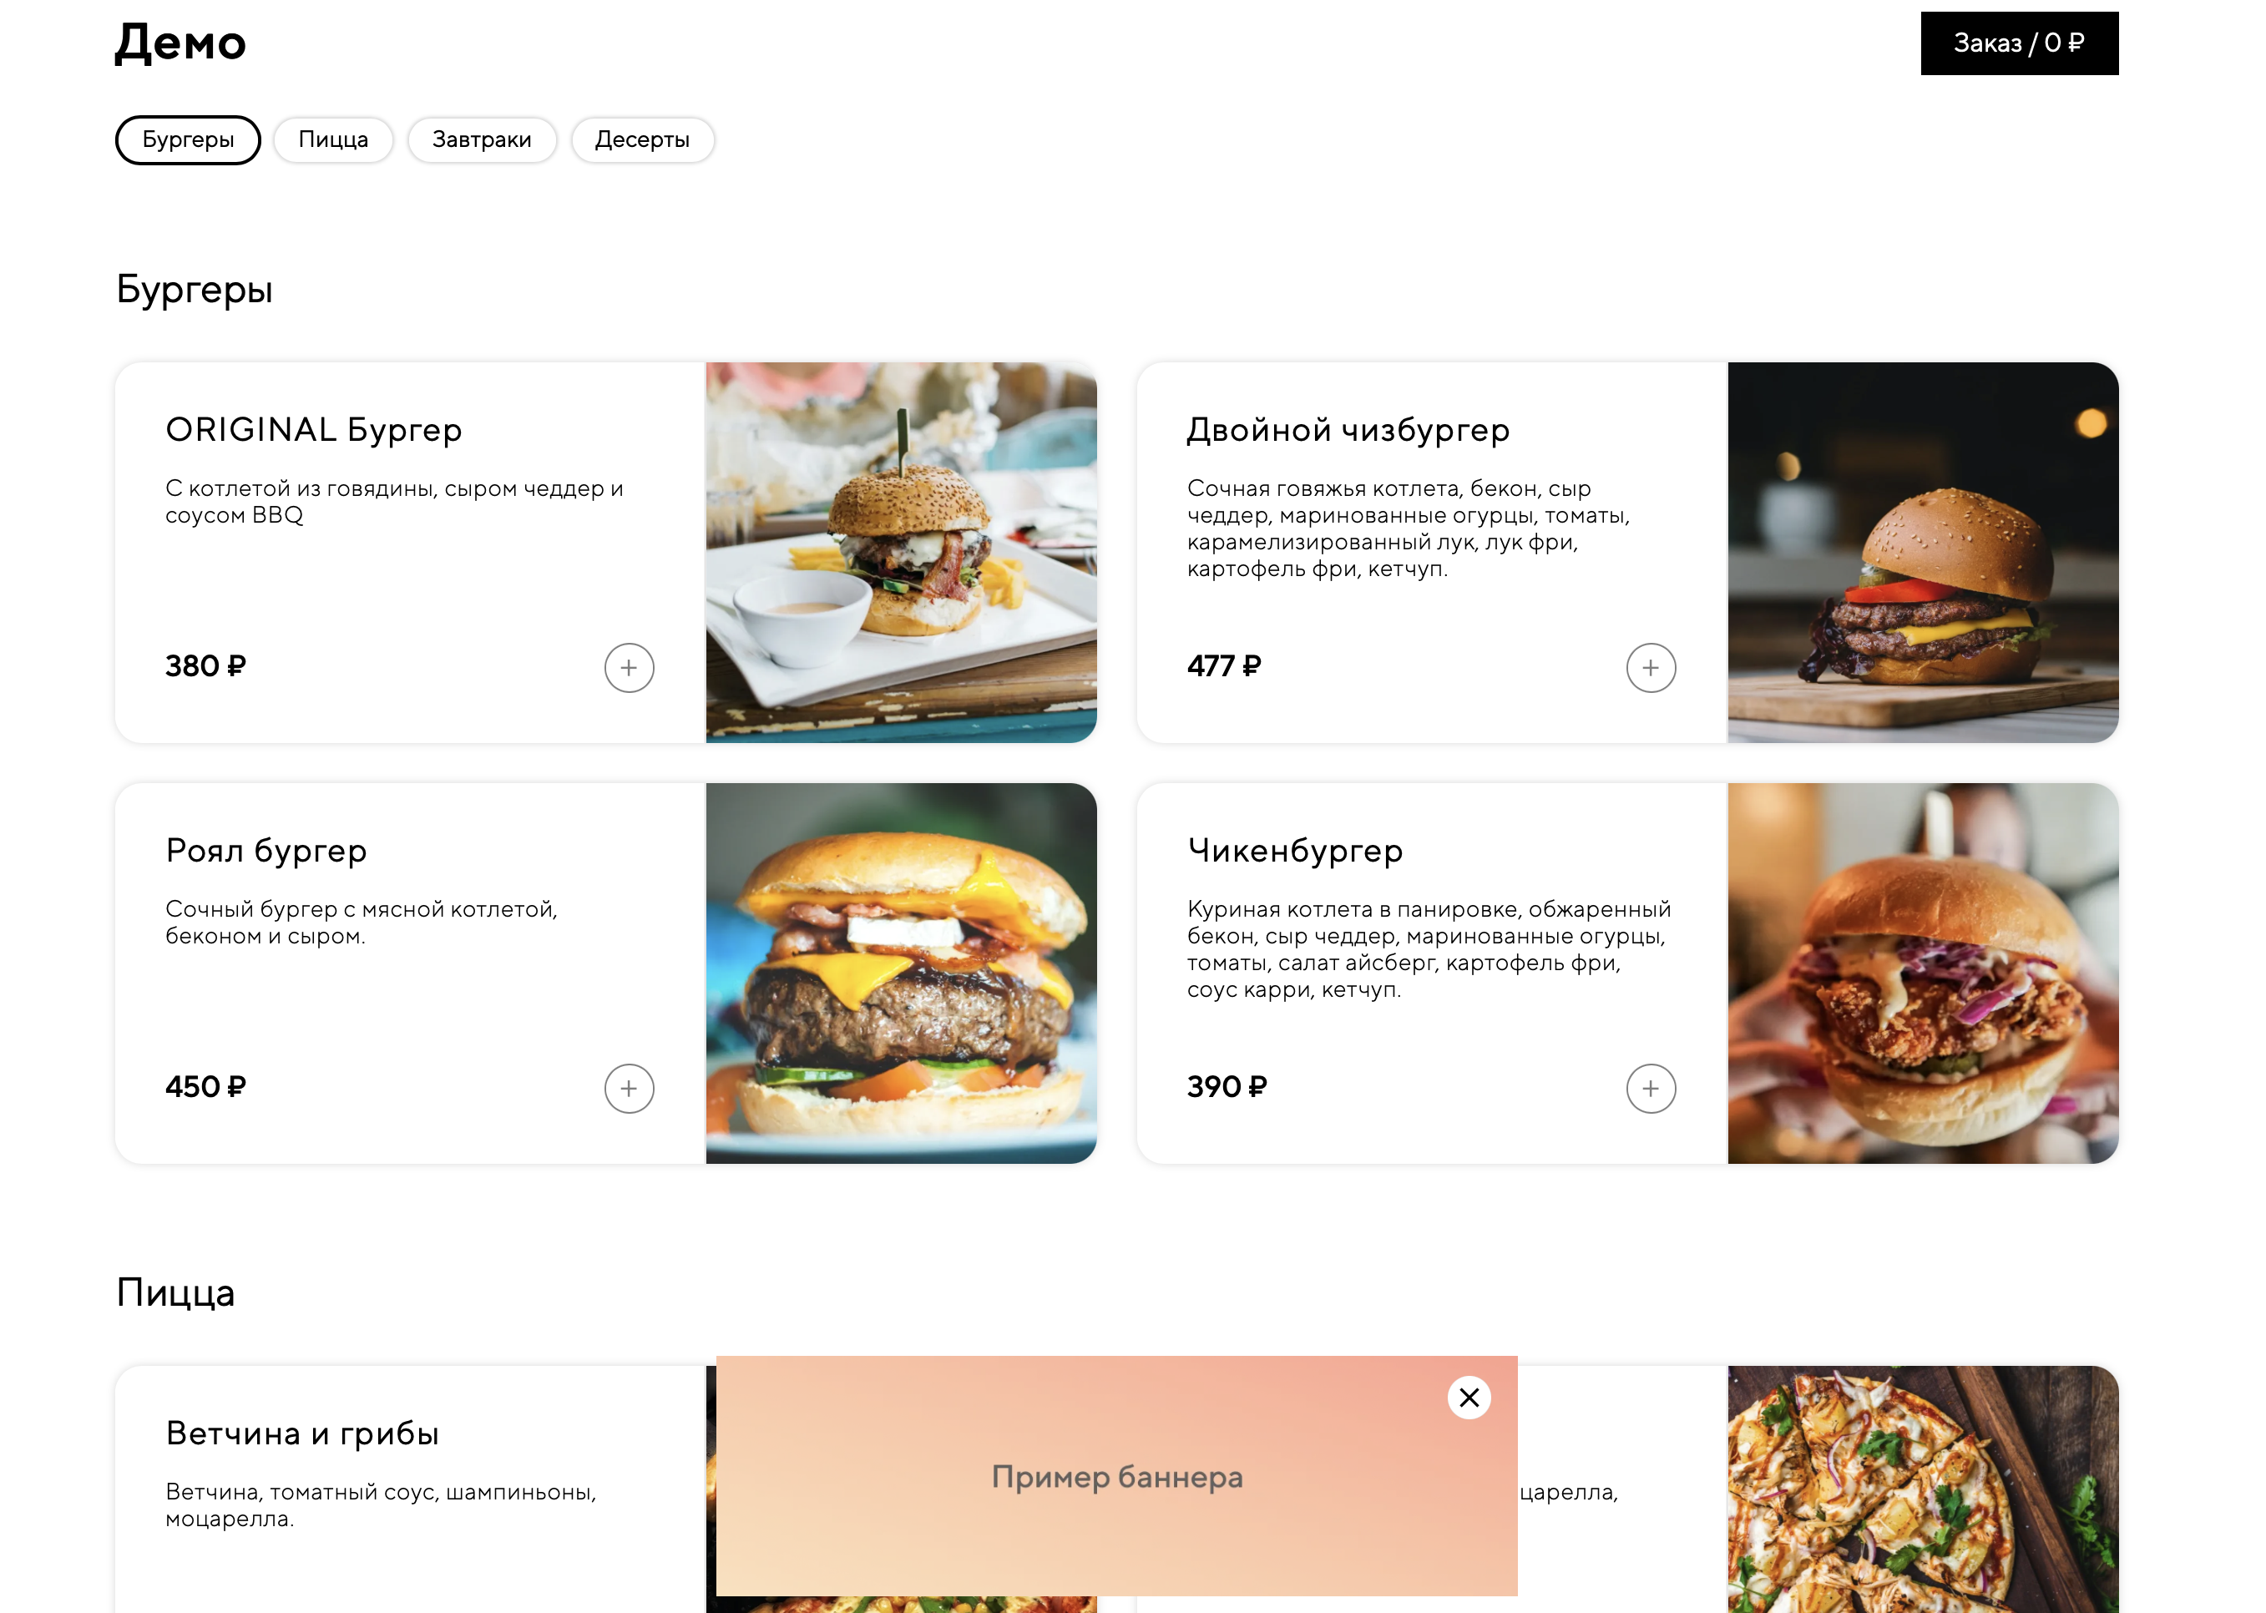This screenshot has height=1613, width=2266.
Task: View the Чикенбургер photo
Action: coord(1922,973)
